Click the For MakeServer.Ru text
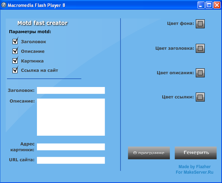The height and width of the screenshot is (183, 222). pyautogui.click(x=194, y=172)
